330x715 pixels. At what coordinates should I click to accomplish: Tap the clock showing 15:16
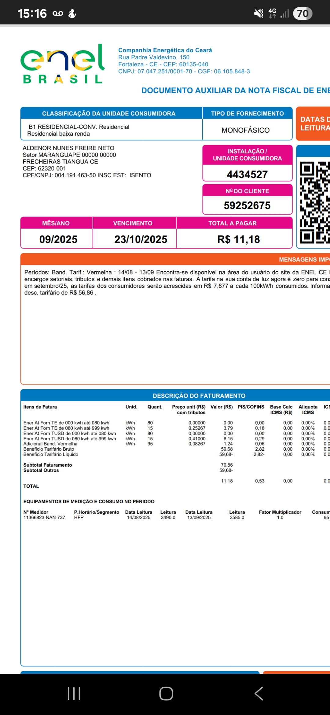pos(32,13)
